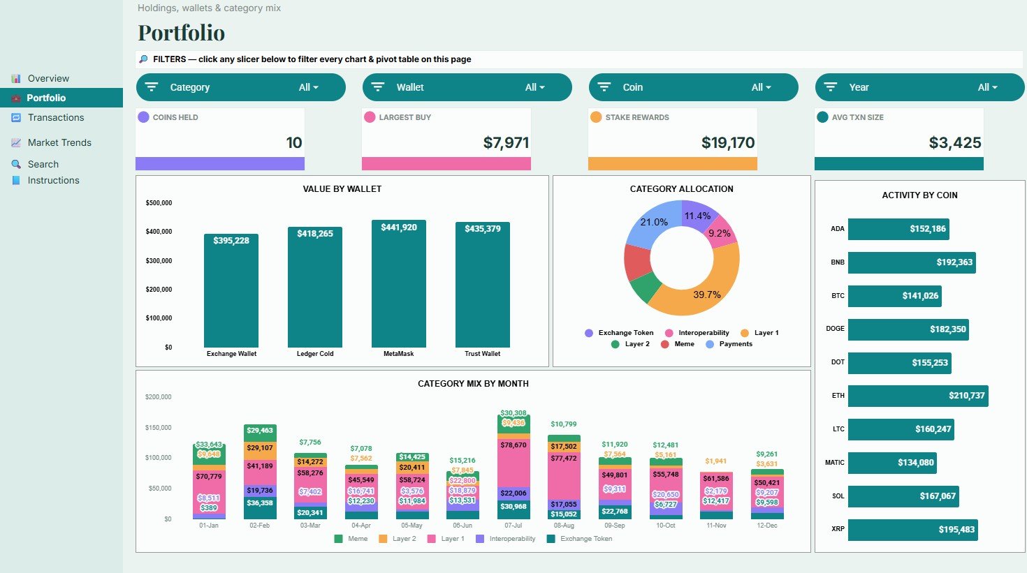Image resolution: width=1027 pixels, height=573 pixels.
Task: Click the Meme legend swatch under monthly chart
Action: click(338, 539)
